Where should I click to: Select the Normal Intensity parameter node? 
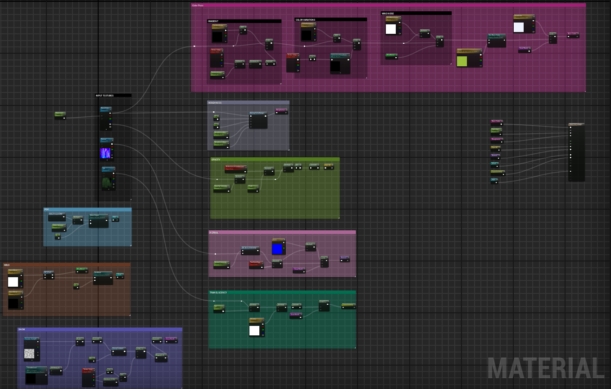222,264
